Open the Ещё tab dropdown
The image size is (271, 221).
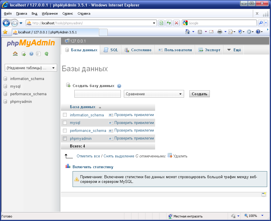pos(234,50)
